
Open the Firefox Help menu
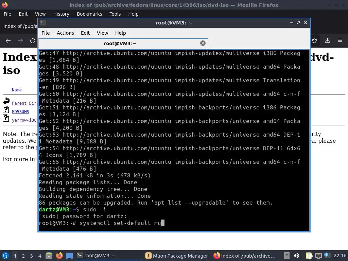133,14
